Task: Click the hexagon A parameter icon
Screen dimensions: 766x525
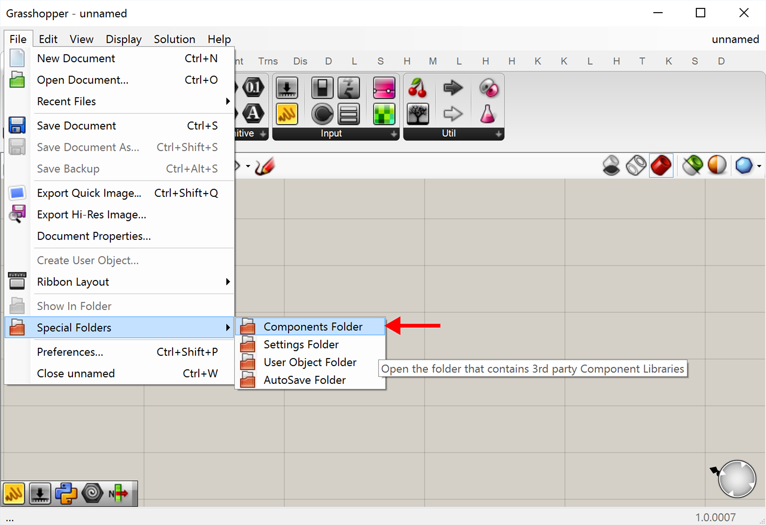Action: [253, 113]
